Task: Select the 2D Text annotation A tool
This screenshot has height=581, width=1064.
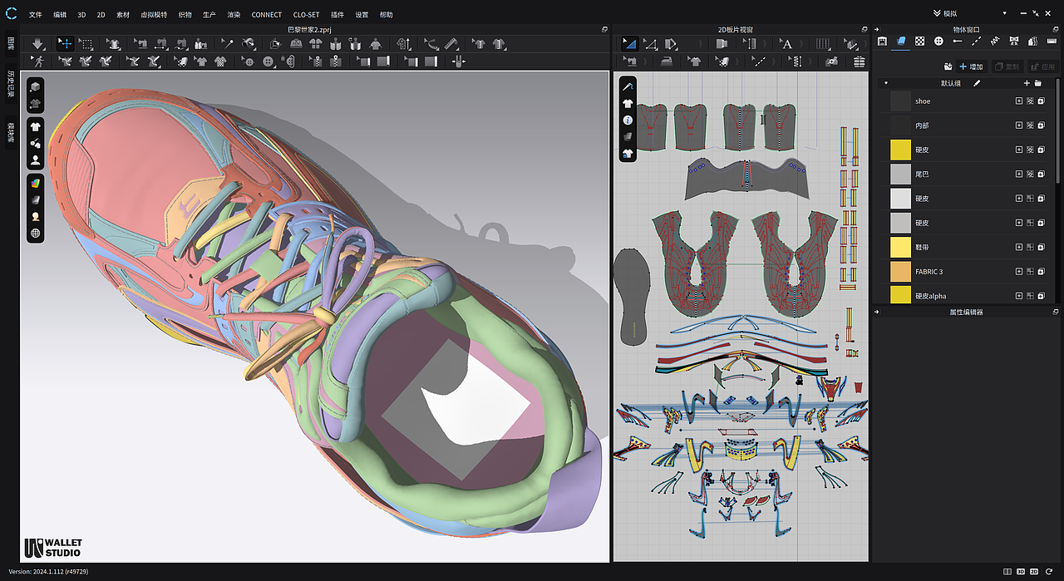Action: click(x=786, y=44)
